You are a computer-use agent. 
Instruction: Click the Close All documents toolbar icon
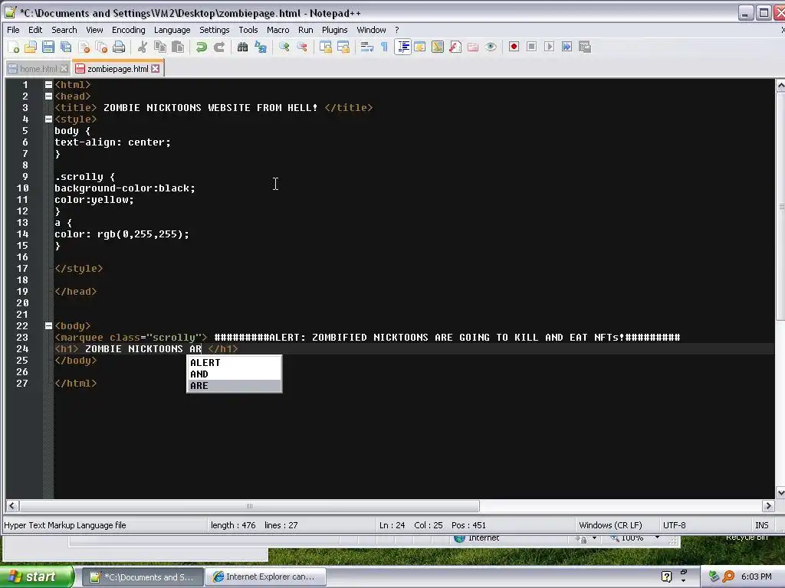pyautogui.click(x=101, y=47)
